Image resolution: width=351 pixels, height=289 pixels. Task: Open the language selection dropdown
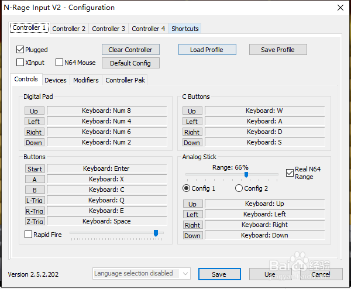tap(142, 274)
